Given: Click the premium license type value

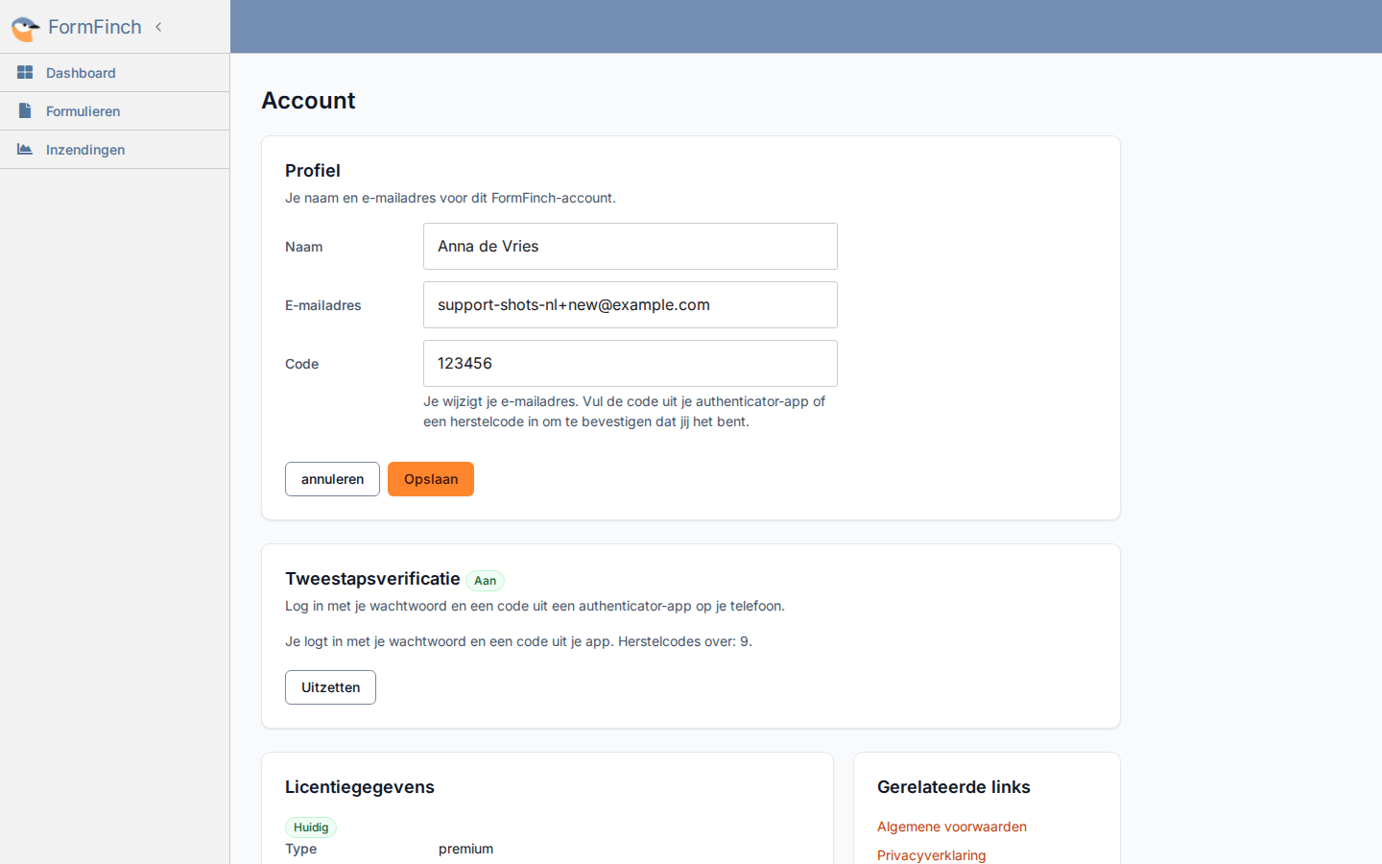Looking at the screenshot, I should click(466, 849).
